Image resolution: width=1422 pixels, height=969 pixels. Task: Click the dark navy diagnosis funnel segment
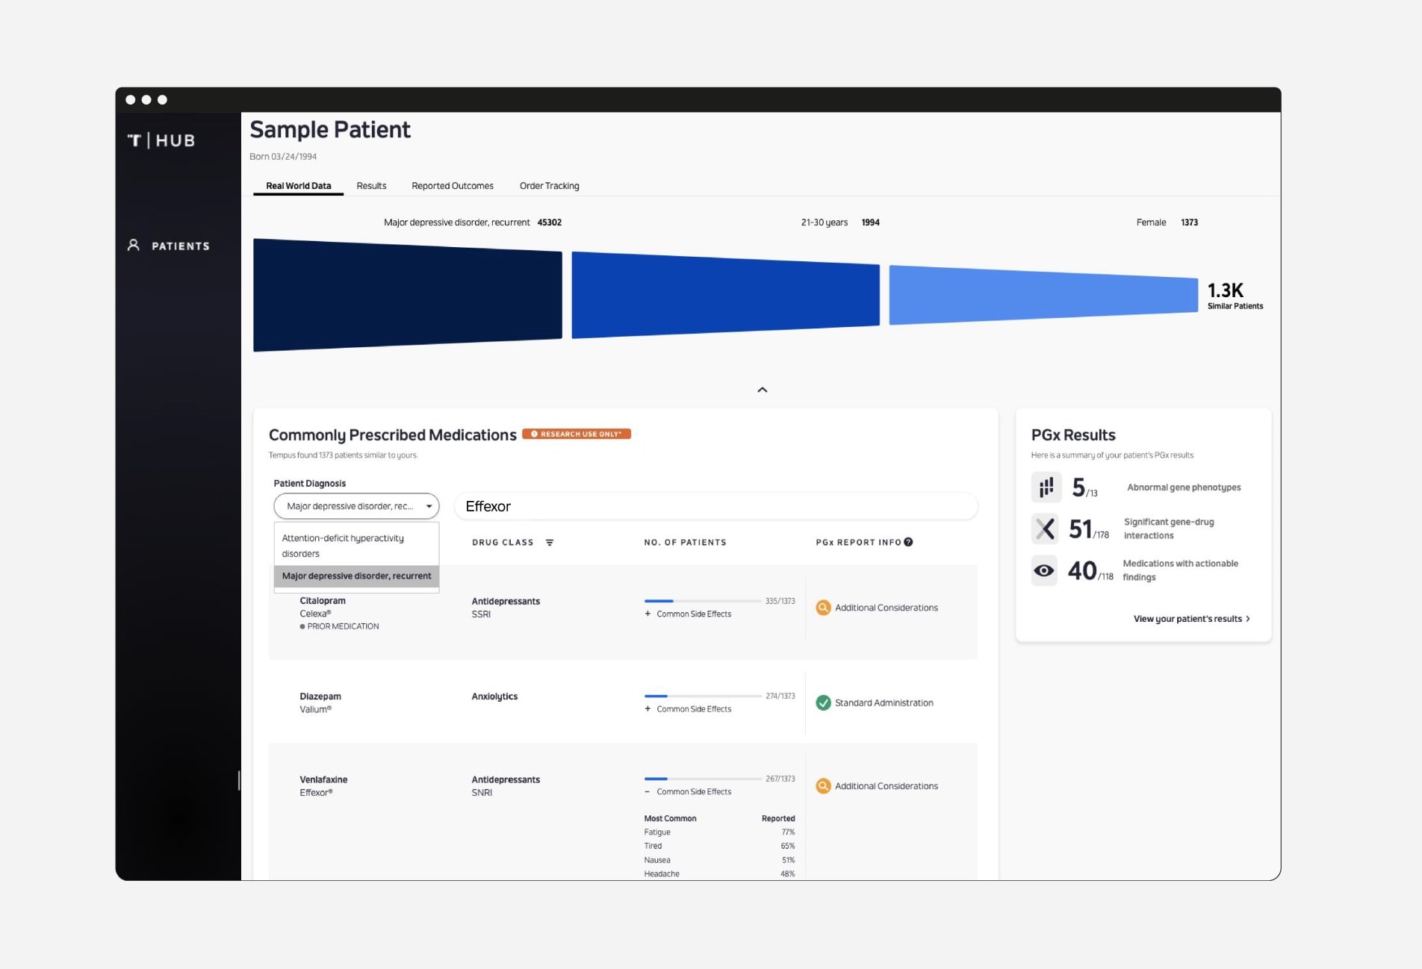407,295
